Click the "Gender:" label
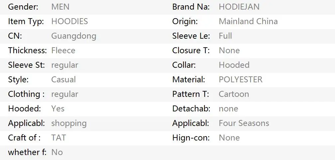The image size is (335, 160). [x=23, y=7]
